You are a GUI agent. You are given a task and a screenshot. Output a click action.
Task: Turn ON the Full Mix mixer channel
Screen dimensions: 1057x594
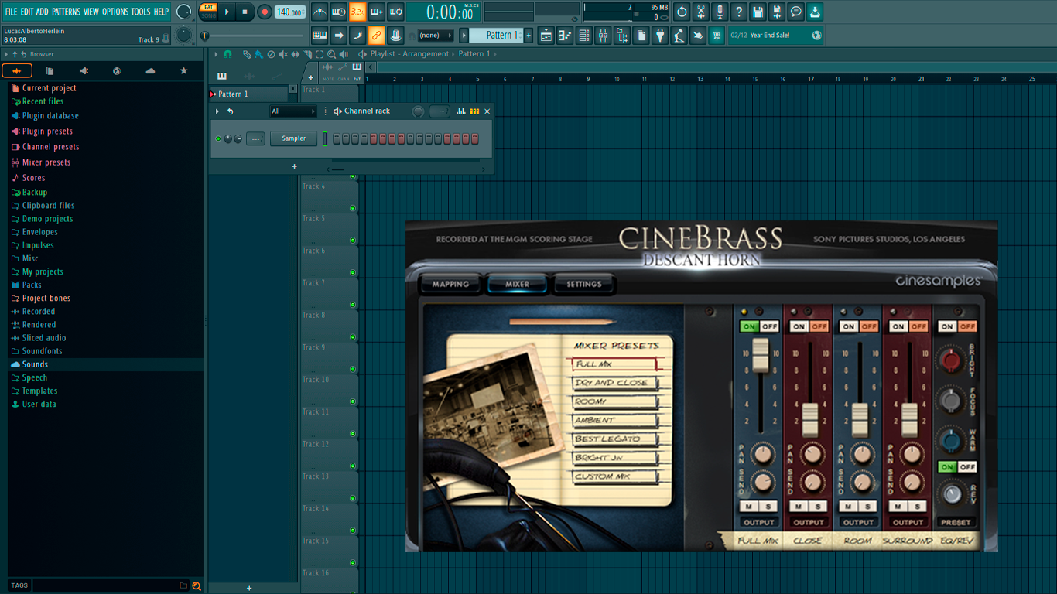tap(749, 326)
